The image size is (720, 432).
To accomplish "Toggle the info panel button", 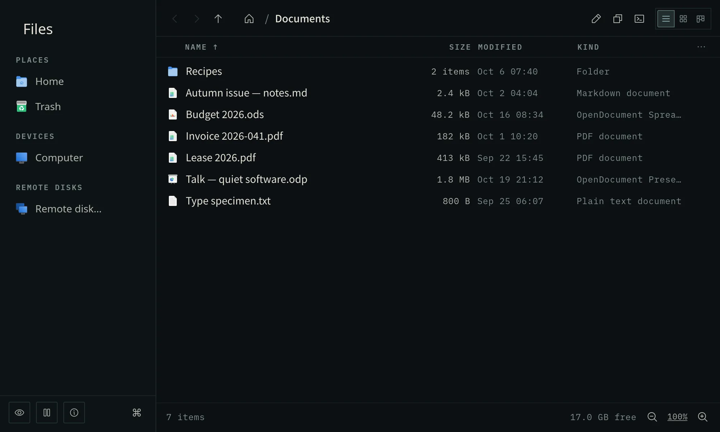I will pos(74,413).
